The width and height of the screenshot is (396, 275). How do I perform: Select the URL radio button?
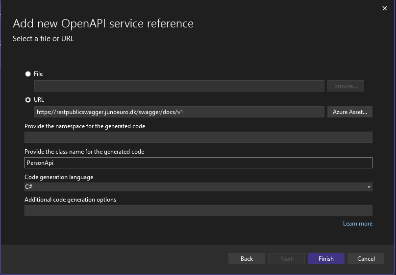[28, 100]
